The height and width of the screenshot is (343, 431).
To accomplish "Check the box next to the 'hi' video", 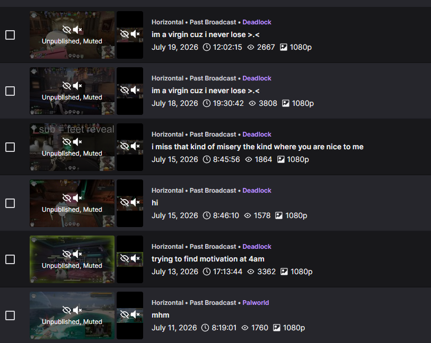I will pos(10,203).
